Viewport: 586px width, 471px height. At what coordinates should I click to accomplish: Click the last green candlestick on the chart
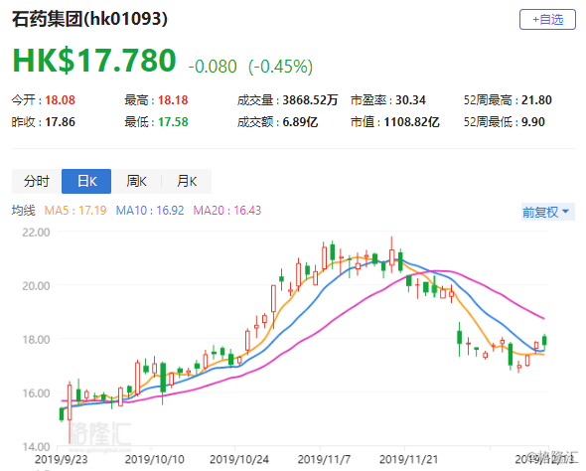[544, 340]
